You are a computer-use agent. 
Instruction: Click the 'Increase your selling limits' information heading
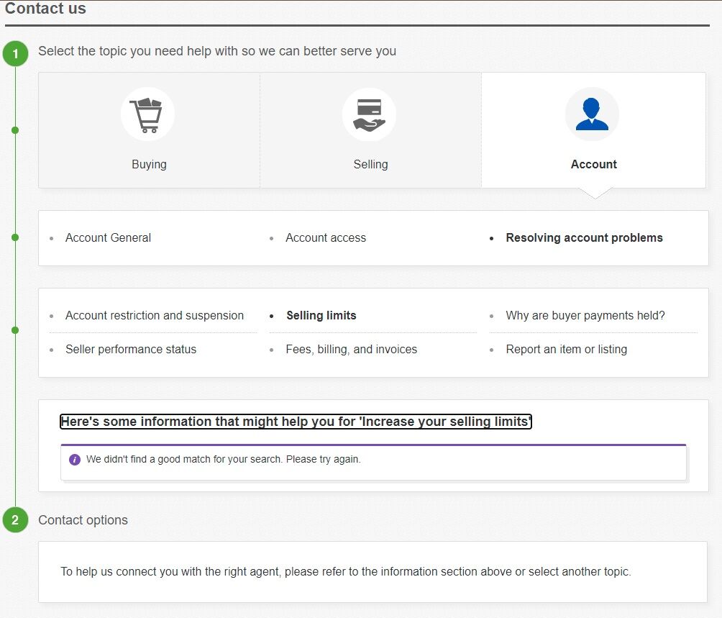click(x=296, y=422)
